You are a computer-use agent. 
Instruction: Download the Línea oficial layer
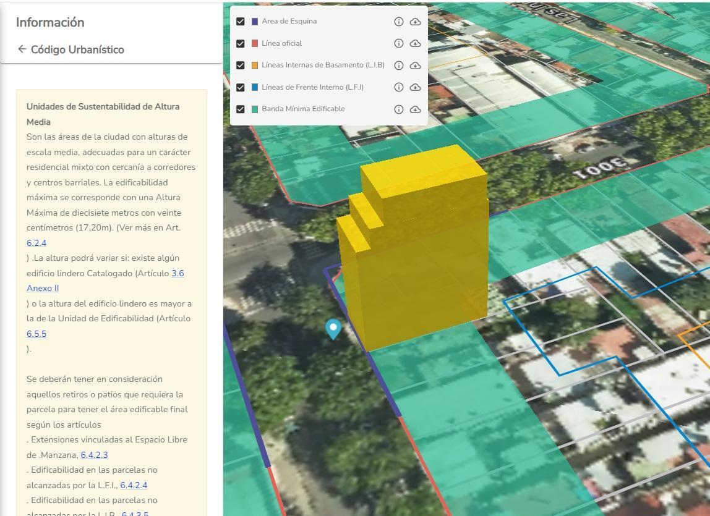click(415, 43)
